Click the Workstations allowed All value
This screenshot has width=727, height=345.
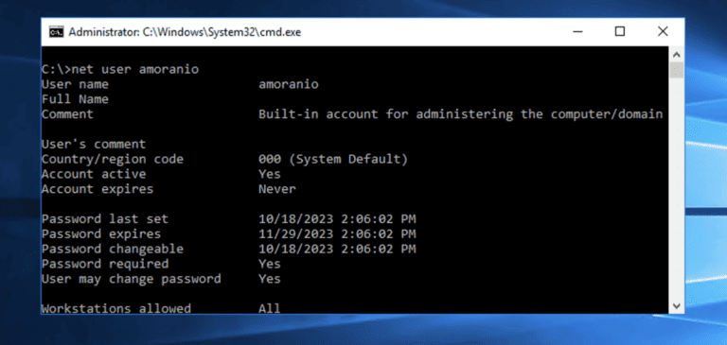270,308
